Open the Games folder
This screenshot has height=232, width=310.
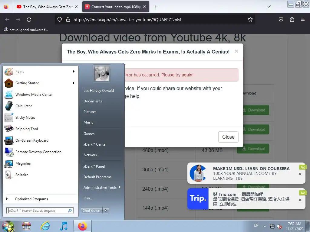[x=89, y=134]
